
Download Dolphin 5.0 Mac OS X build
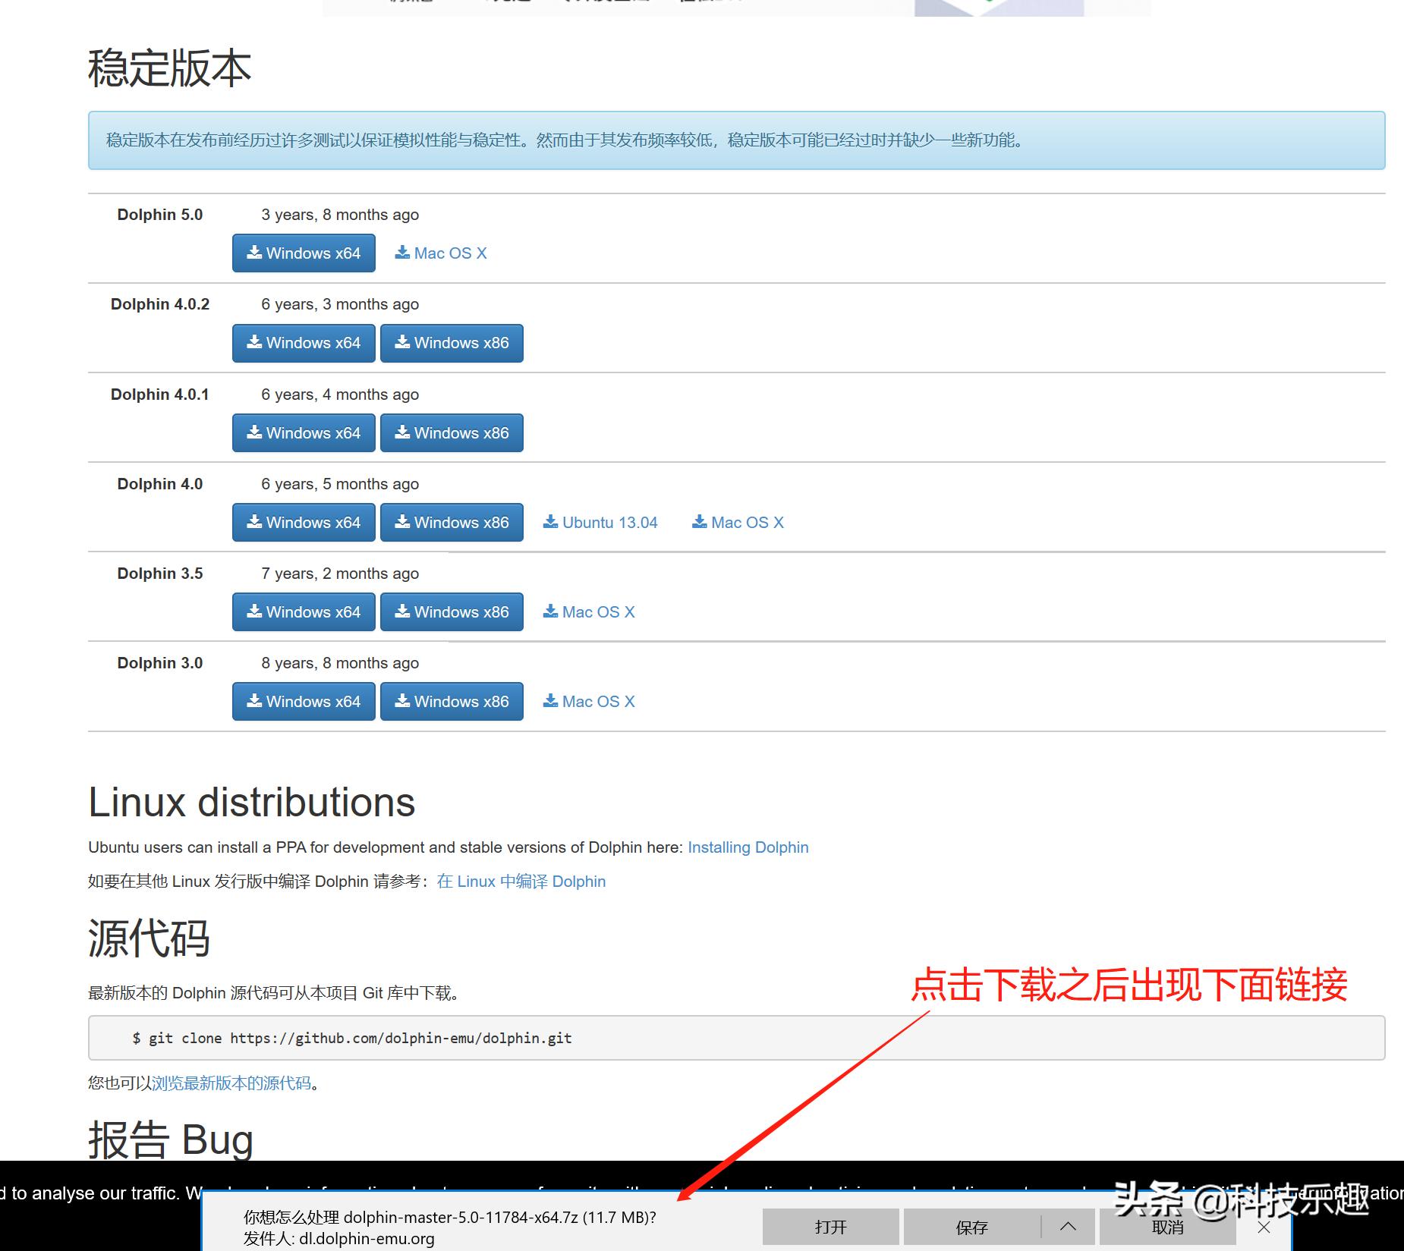(441, 253)
